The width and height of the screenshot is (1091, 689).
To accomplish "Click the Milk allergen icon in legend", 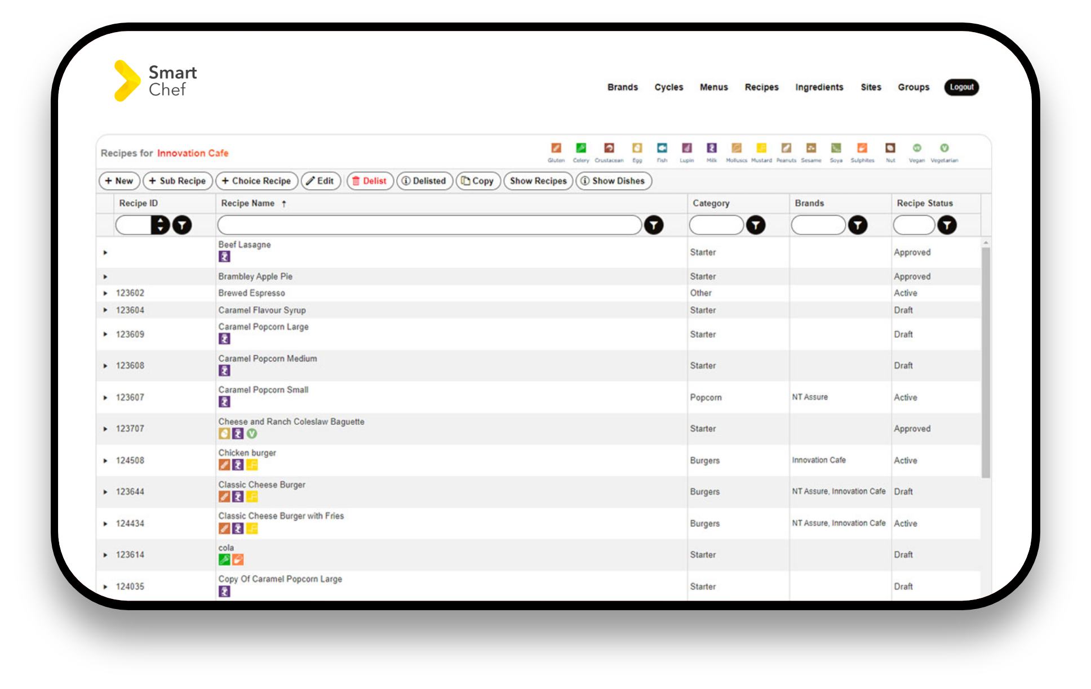I will click(x=712, y=148).
